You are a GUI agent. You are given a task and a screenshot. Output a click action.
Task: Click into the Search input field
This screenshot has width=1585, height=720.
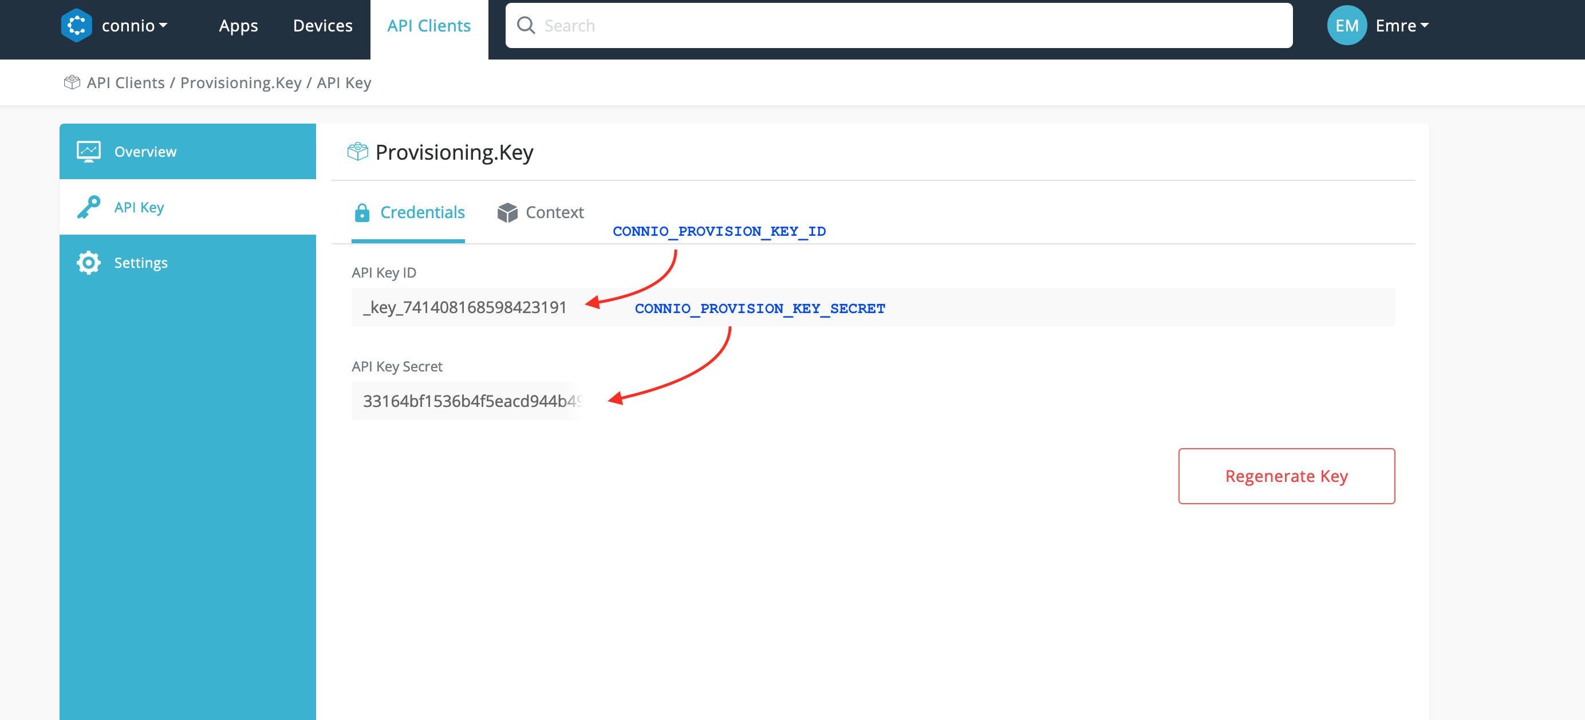point(910,25)
